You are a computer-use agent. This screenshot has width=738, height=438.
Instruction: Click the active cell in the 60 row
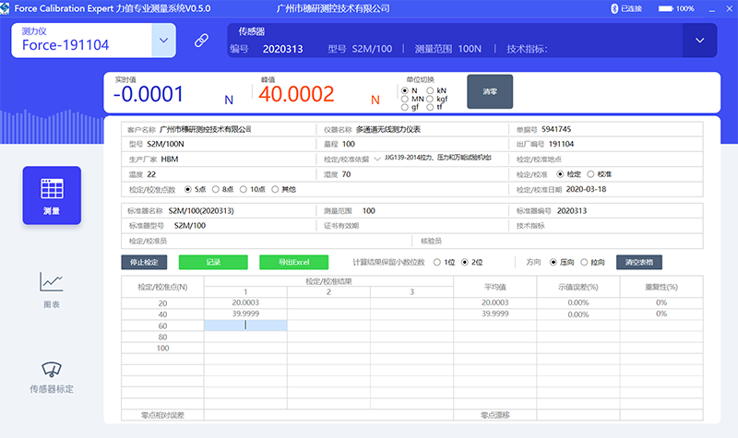point(245,326)
